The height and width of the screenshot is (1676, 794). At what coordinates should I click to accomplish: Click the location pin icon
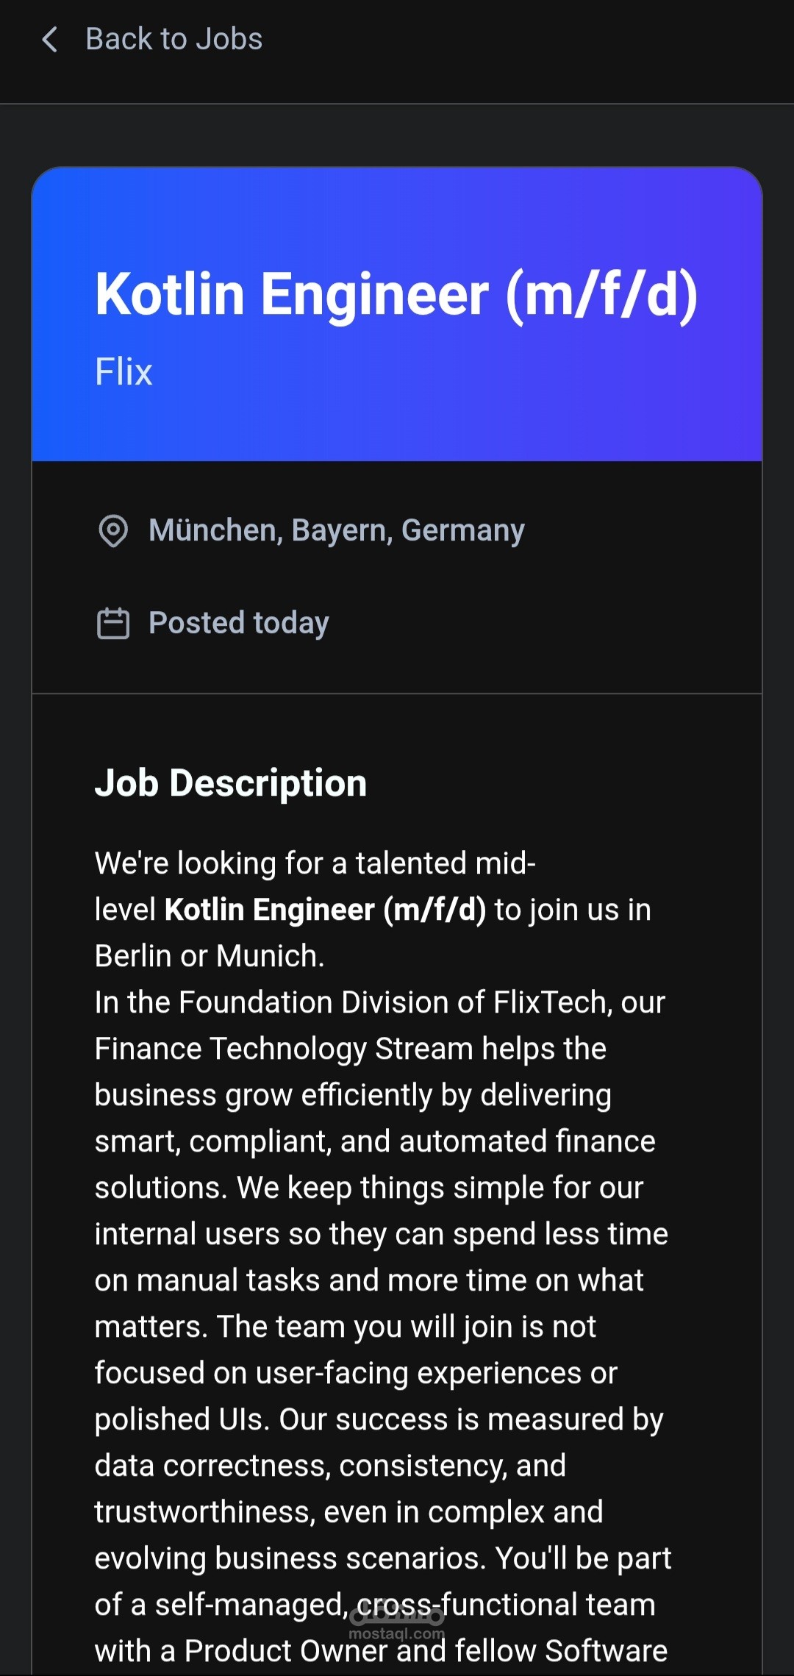pyautogui.click(x=113, y=531)
